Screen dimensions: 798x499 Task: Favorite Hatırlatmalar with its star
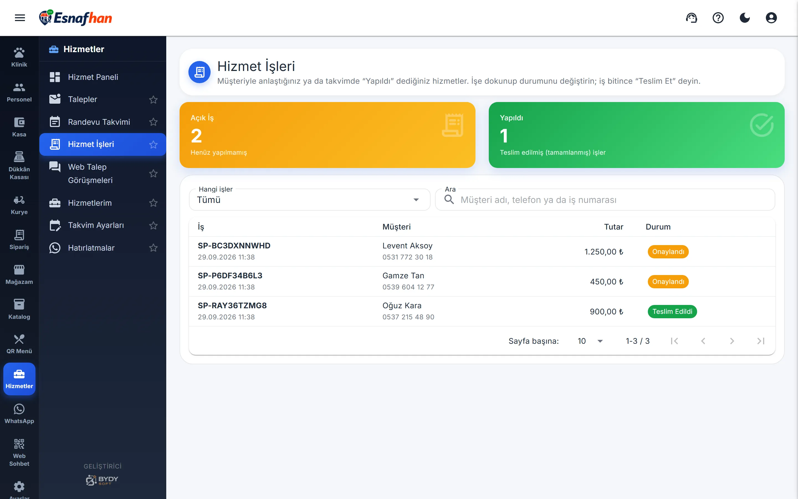click(153, 248)
